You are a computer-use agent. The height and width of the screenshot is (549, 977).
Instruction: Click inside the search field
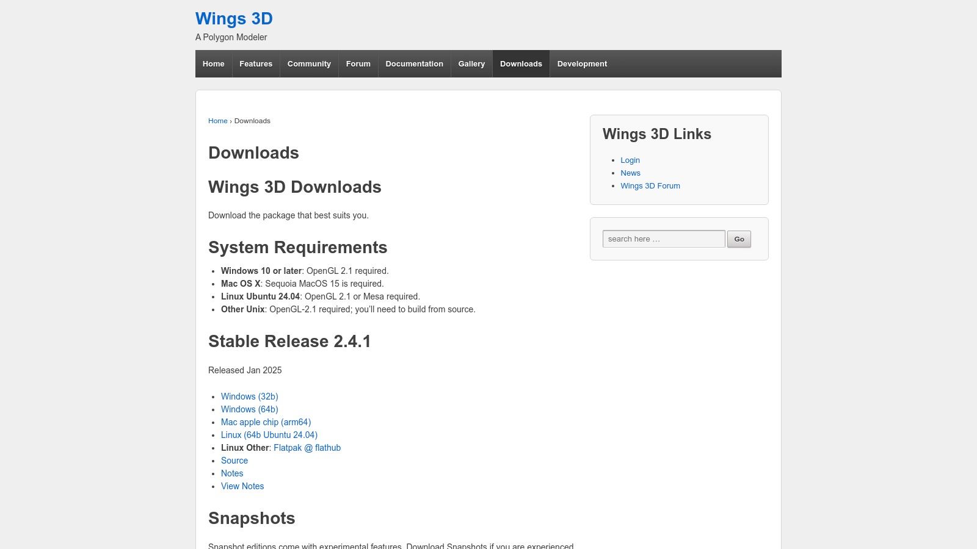pos(664,239)
